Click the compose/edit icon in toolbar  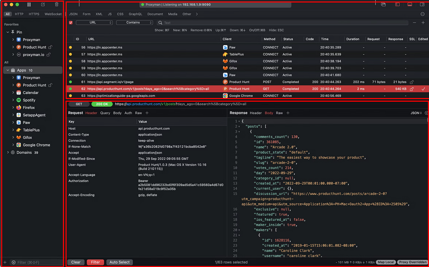[43, 4]
